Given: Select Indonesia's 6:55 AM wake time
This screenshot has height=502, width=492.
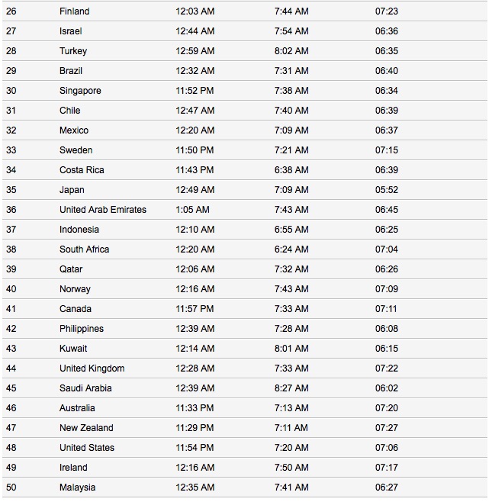Looking at the screenshot, I should (x=291, y=230).
